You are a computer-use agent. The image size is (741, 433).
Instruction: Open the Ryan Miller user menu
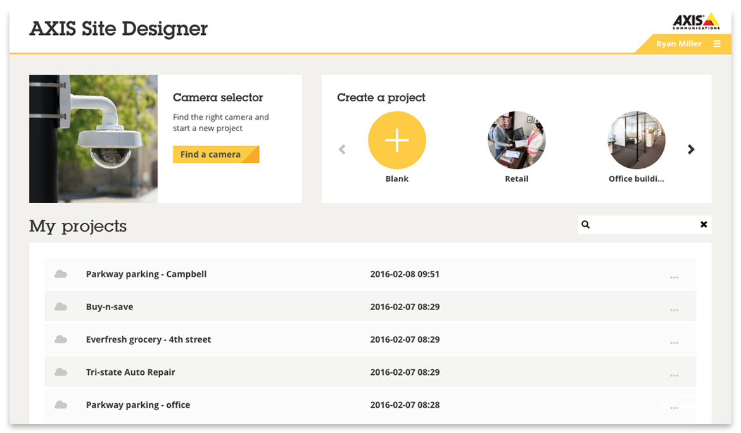tap(678, 44)
